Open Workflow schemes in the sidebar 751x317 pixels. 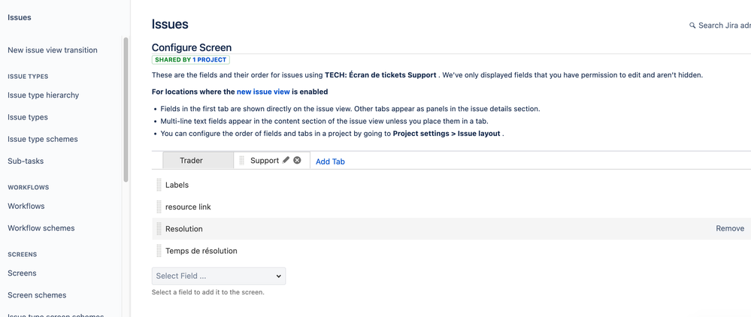pos(41,228)
